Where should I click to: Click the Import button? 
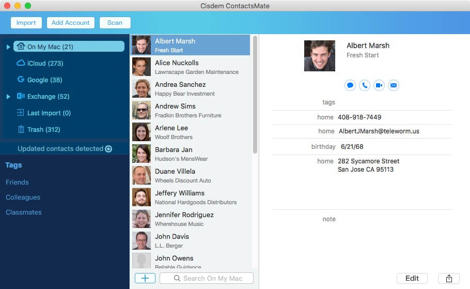[26, 23]
